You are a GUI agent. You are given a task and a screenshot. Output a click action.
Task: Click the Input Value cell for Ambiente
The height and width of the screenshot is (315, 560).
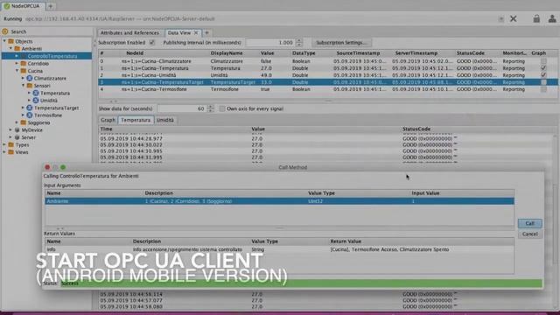point(462,201)
